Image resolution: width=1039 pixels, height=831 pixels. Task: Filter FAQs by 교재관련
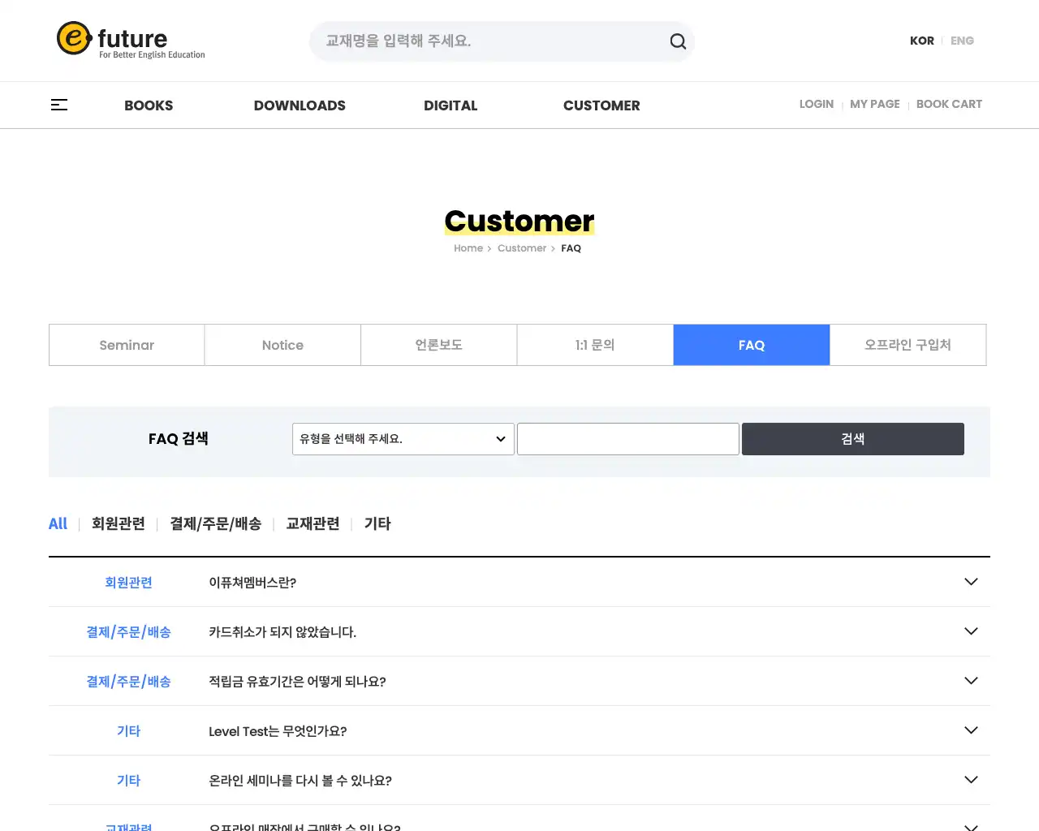pos(313,523)
